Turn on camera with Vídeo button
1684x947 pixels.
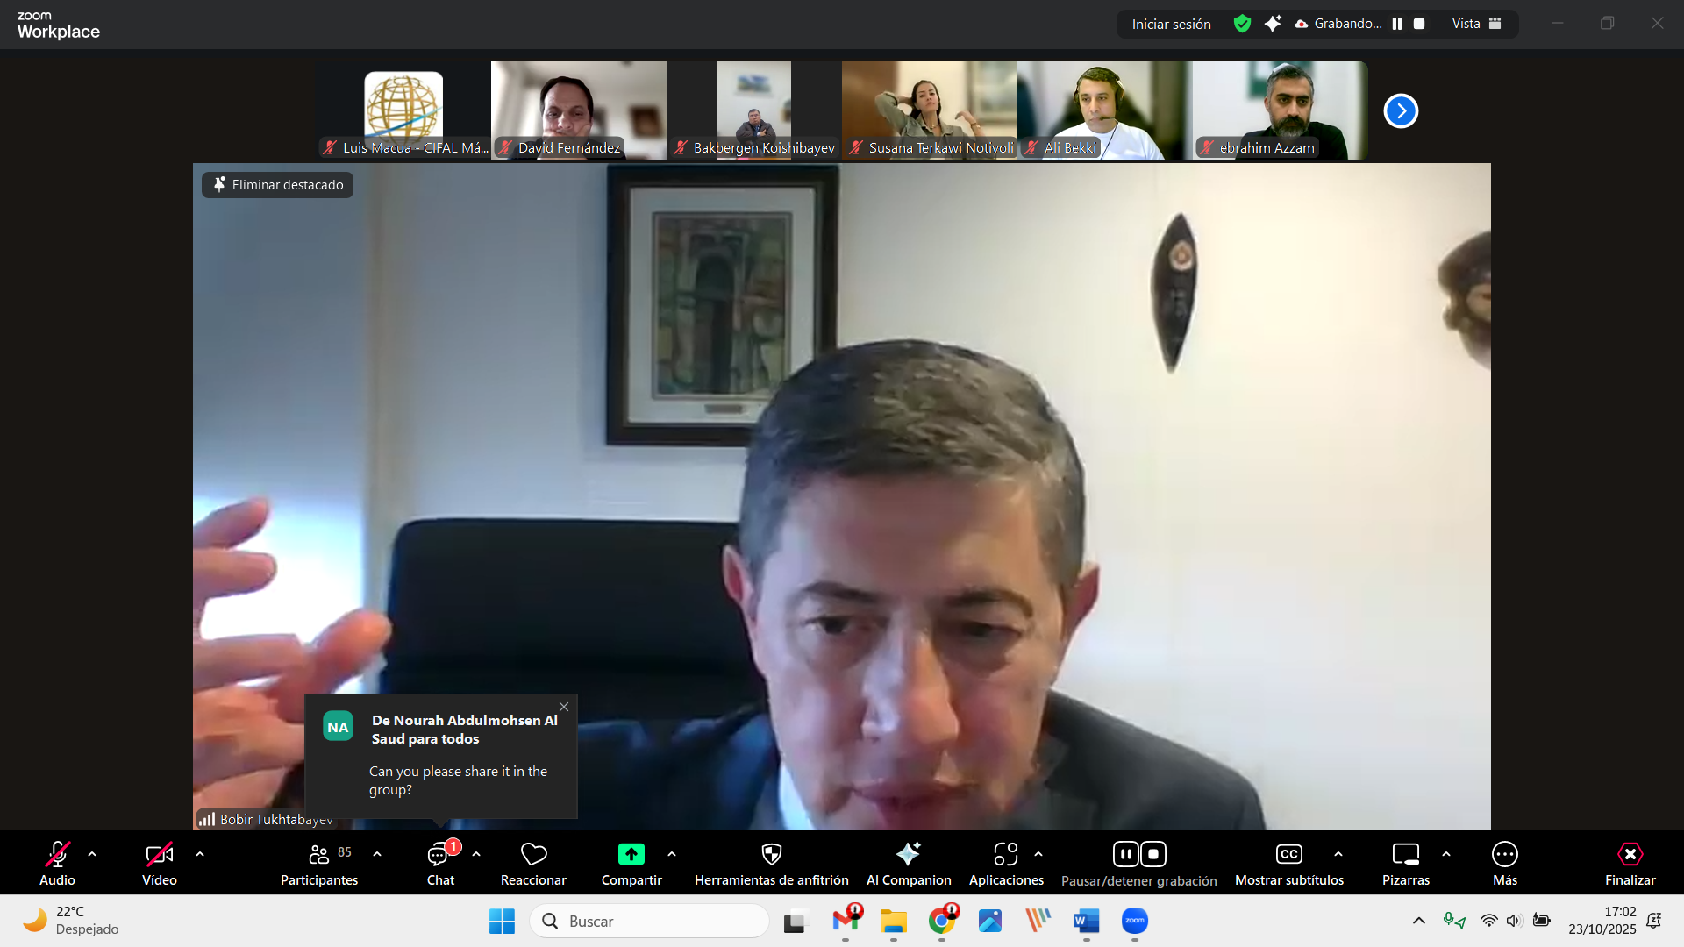tap(159, 854)
